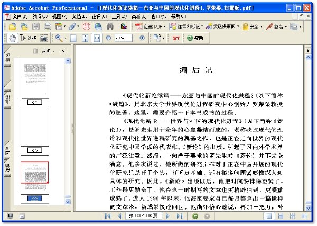Open the 编辑 menu
317x226 pixels.
point(40,16)
